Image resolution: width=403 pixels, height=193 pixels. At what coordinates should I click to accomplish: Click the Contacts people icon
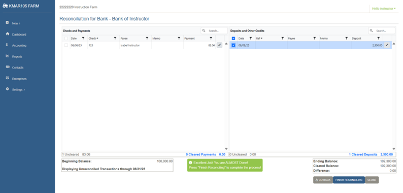(7, 67)
